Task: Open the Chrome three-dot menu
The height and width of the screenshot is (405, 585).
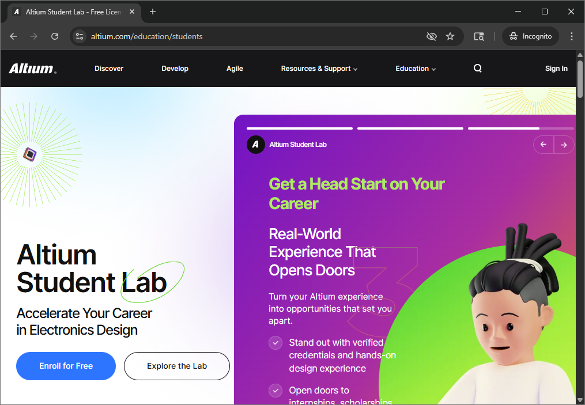Action: pos(572,36)
